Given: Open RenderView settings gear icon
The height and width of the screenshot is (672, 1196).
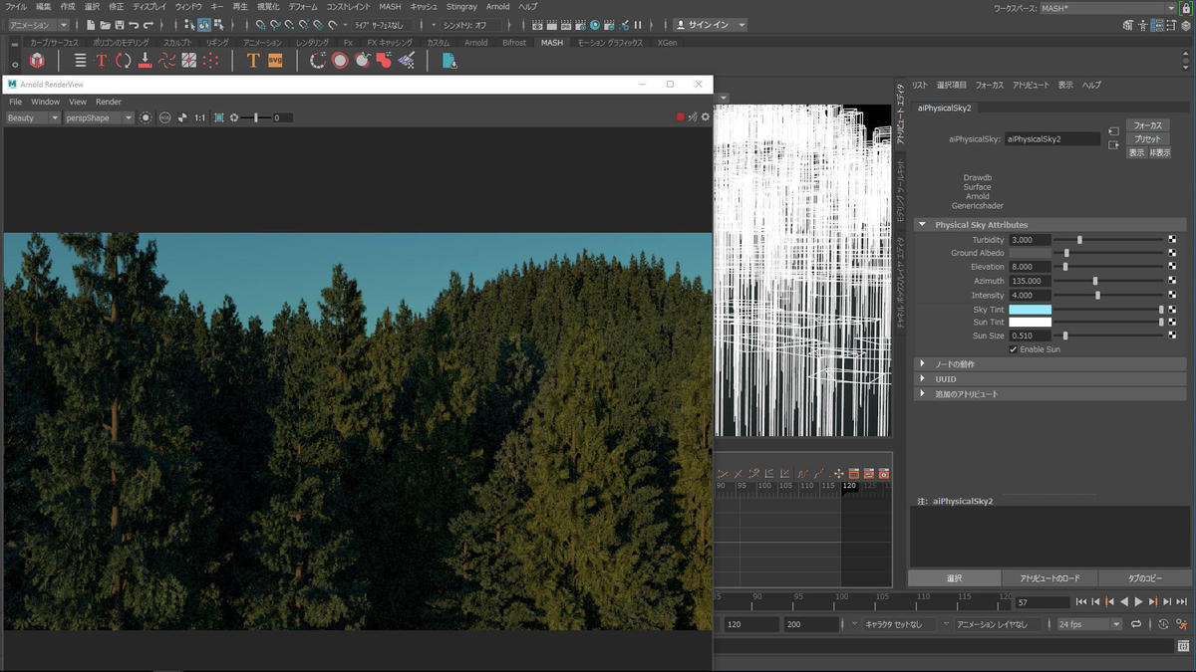Looking at the screenshot, I should click(x=706, y=117).
